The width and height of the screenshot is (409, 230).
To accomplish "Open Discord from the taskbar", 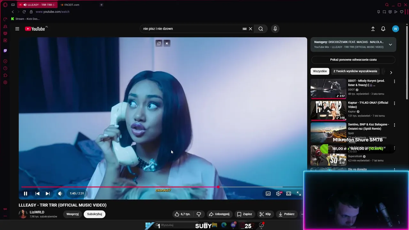I will tap(234, 225).
